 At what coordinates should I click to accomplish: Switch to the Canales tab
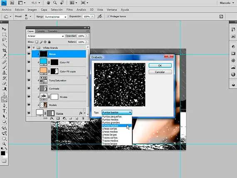pyautogui.click(x=40, y=31)
